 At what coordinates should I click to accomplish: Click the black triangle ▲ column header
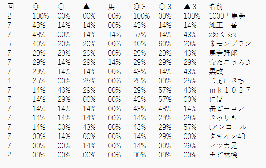point(86,7)
